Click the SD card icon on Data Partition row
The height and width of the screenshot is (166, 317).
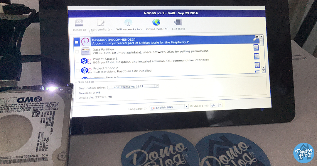[x=256, y=47]
